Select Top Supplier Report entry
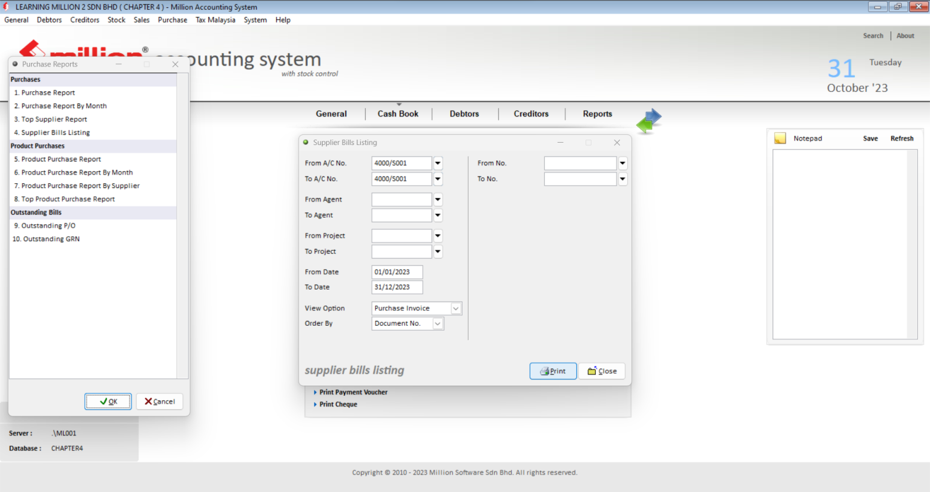Viewport: 930px width, 492px height. click(93, 119)
